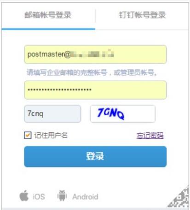Open the 忘记密码 link
This screenshot has height=210, width=190.
(150, 136)
